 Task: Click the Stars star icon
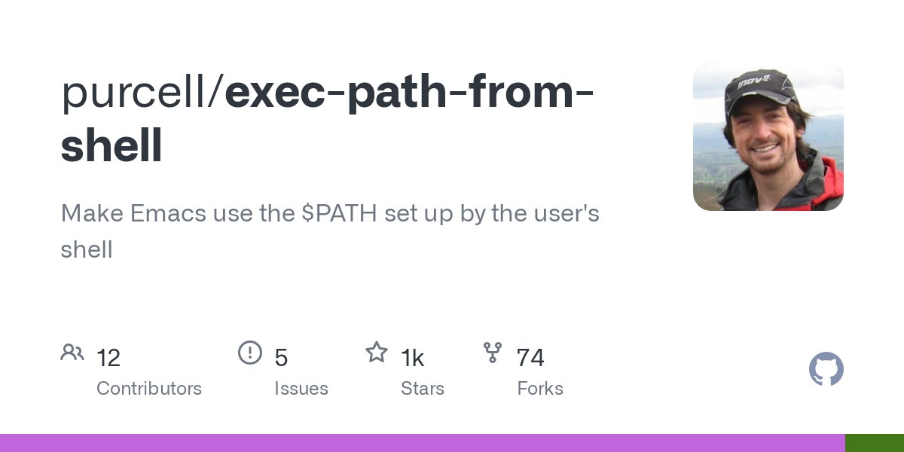click(x=377, y=353)
